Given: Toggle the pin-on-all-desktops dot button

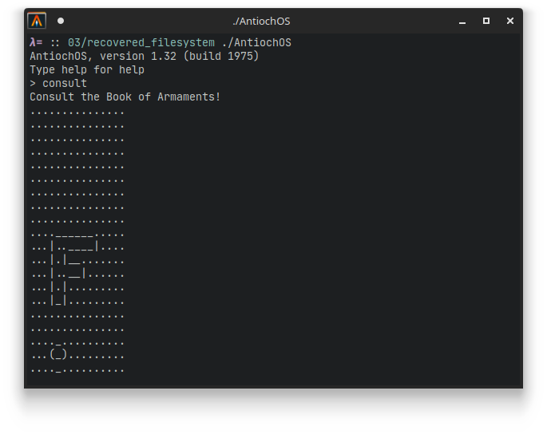Looking at the screenshot, I should click(x=61, y=21).
